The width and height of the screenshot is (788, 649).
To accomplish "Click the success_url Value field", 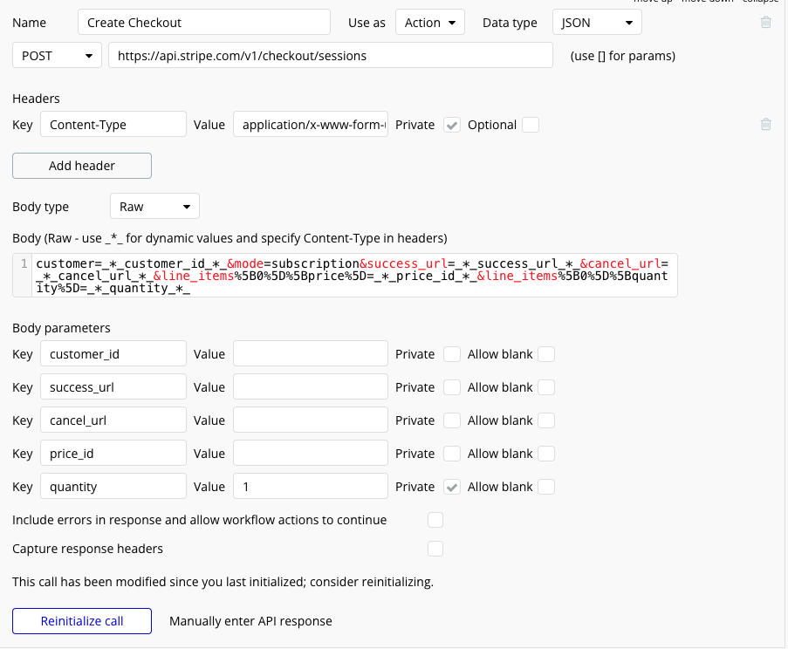I will (x=310, y=387).
